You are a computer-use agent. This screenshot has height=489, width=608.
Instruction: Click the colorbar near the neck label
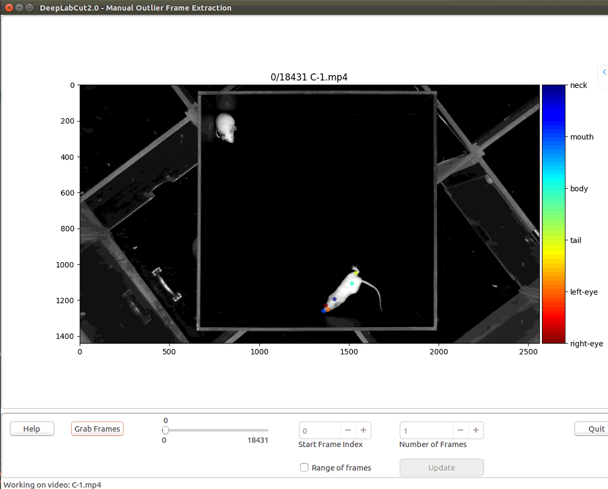point(552,90)
